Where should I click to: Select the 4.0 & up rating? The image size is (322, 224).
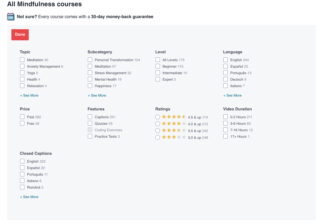pos(157,124)
